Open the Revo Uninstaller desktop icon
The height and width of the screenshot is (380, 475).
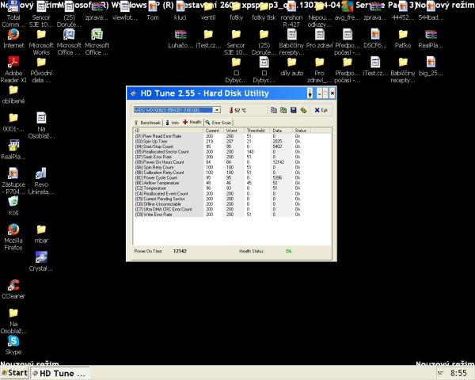[41, 181]
